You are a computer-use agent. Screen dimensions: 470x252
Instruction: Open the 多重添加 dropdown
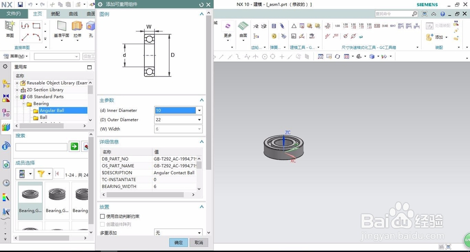[x=199, y=233]
